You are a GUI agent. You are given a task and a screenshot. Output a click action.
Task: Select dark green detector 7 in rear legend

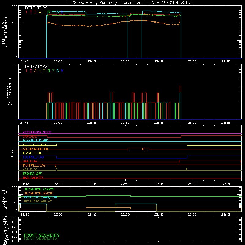(x=53, y=71)
